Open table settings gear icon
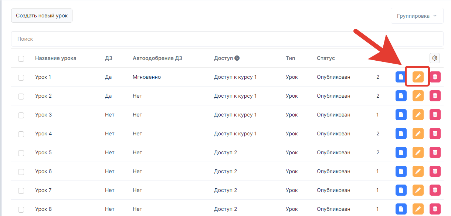Image resolution: width=451 pixels, height=216 pixels. click(435, 58)
